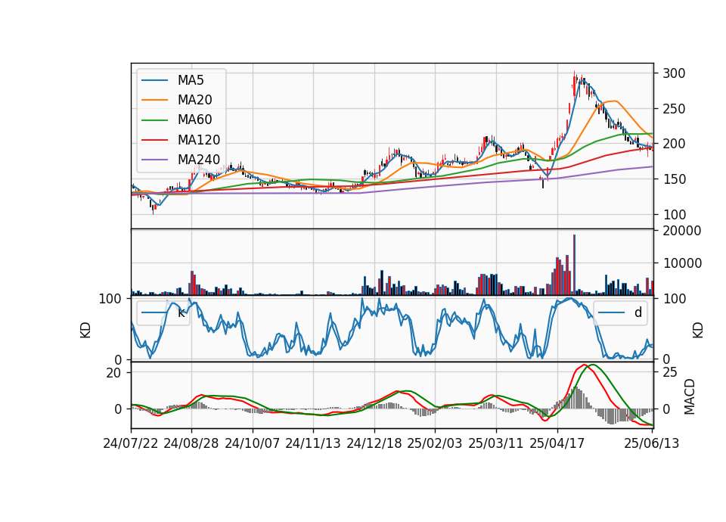Viewport: 726px width, 522px height.
Task: Click the 300 price axis label
Action: (674, 73)
